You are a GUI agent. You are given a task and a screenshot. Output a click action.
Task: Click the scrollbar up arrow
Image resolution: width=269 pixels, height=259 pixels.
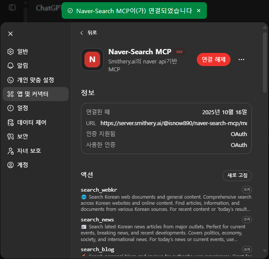tap(265, 28)
